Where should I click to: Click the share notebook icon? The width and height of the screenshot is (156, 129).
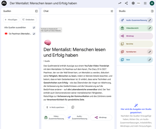pyautogui.click(x=126, y=3)
